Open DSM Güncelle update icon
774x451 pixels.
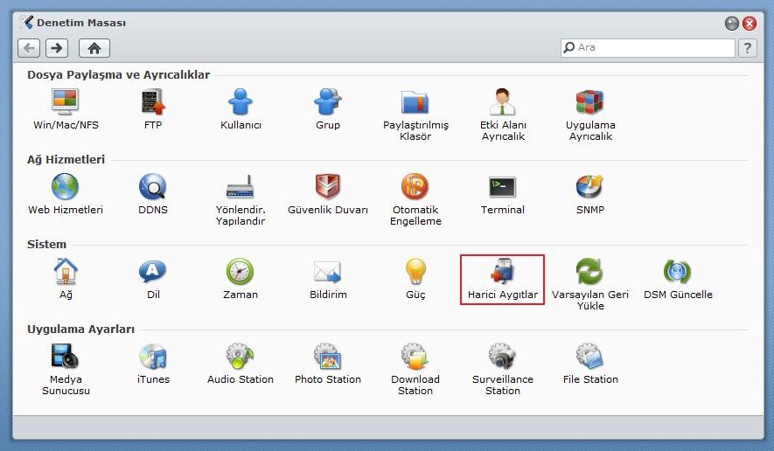(x=677, y=272)
